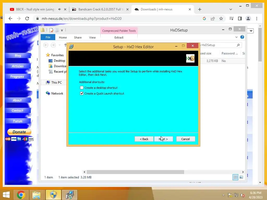The height and width of the screenshot is (200, 267).
Task: Switch to the BBCR YouTube tab
Action: point(35,9)
